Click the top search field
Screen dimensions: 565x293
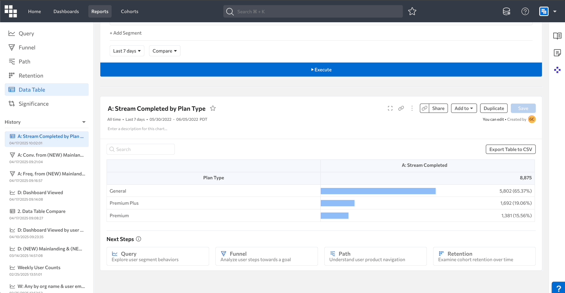point(313,11)
